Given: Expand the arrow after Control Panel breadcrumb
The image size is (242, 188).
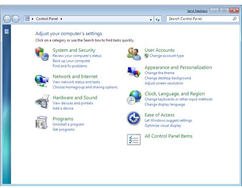Looking at the screenshot, I should [61, 19].
